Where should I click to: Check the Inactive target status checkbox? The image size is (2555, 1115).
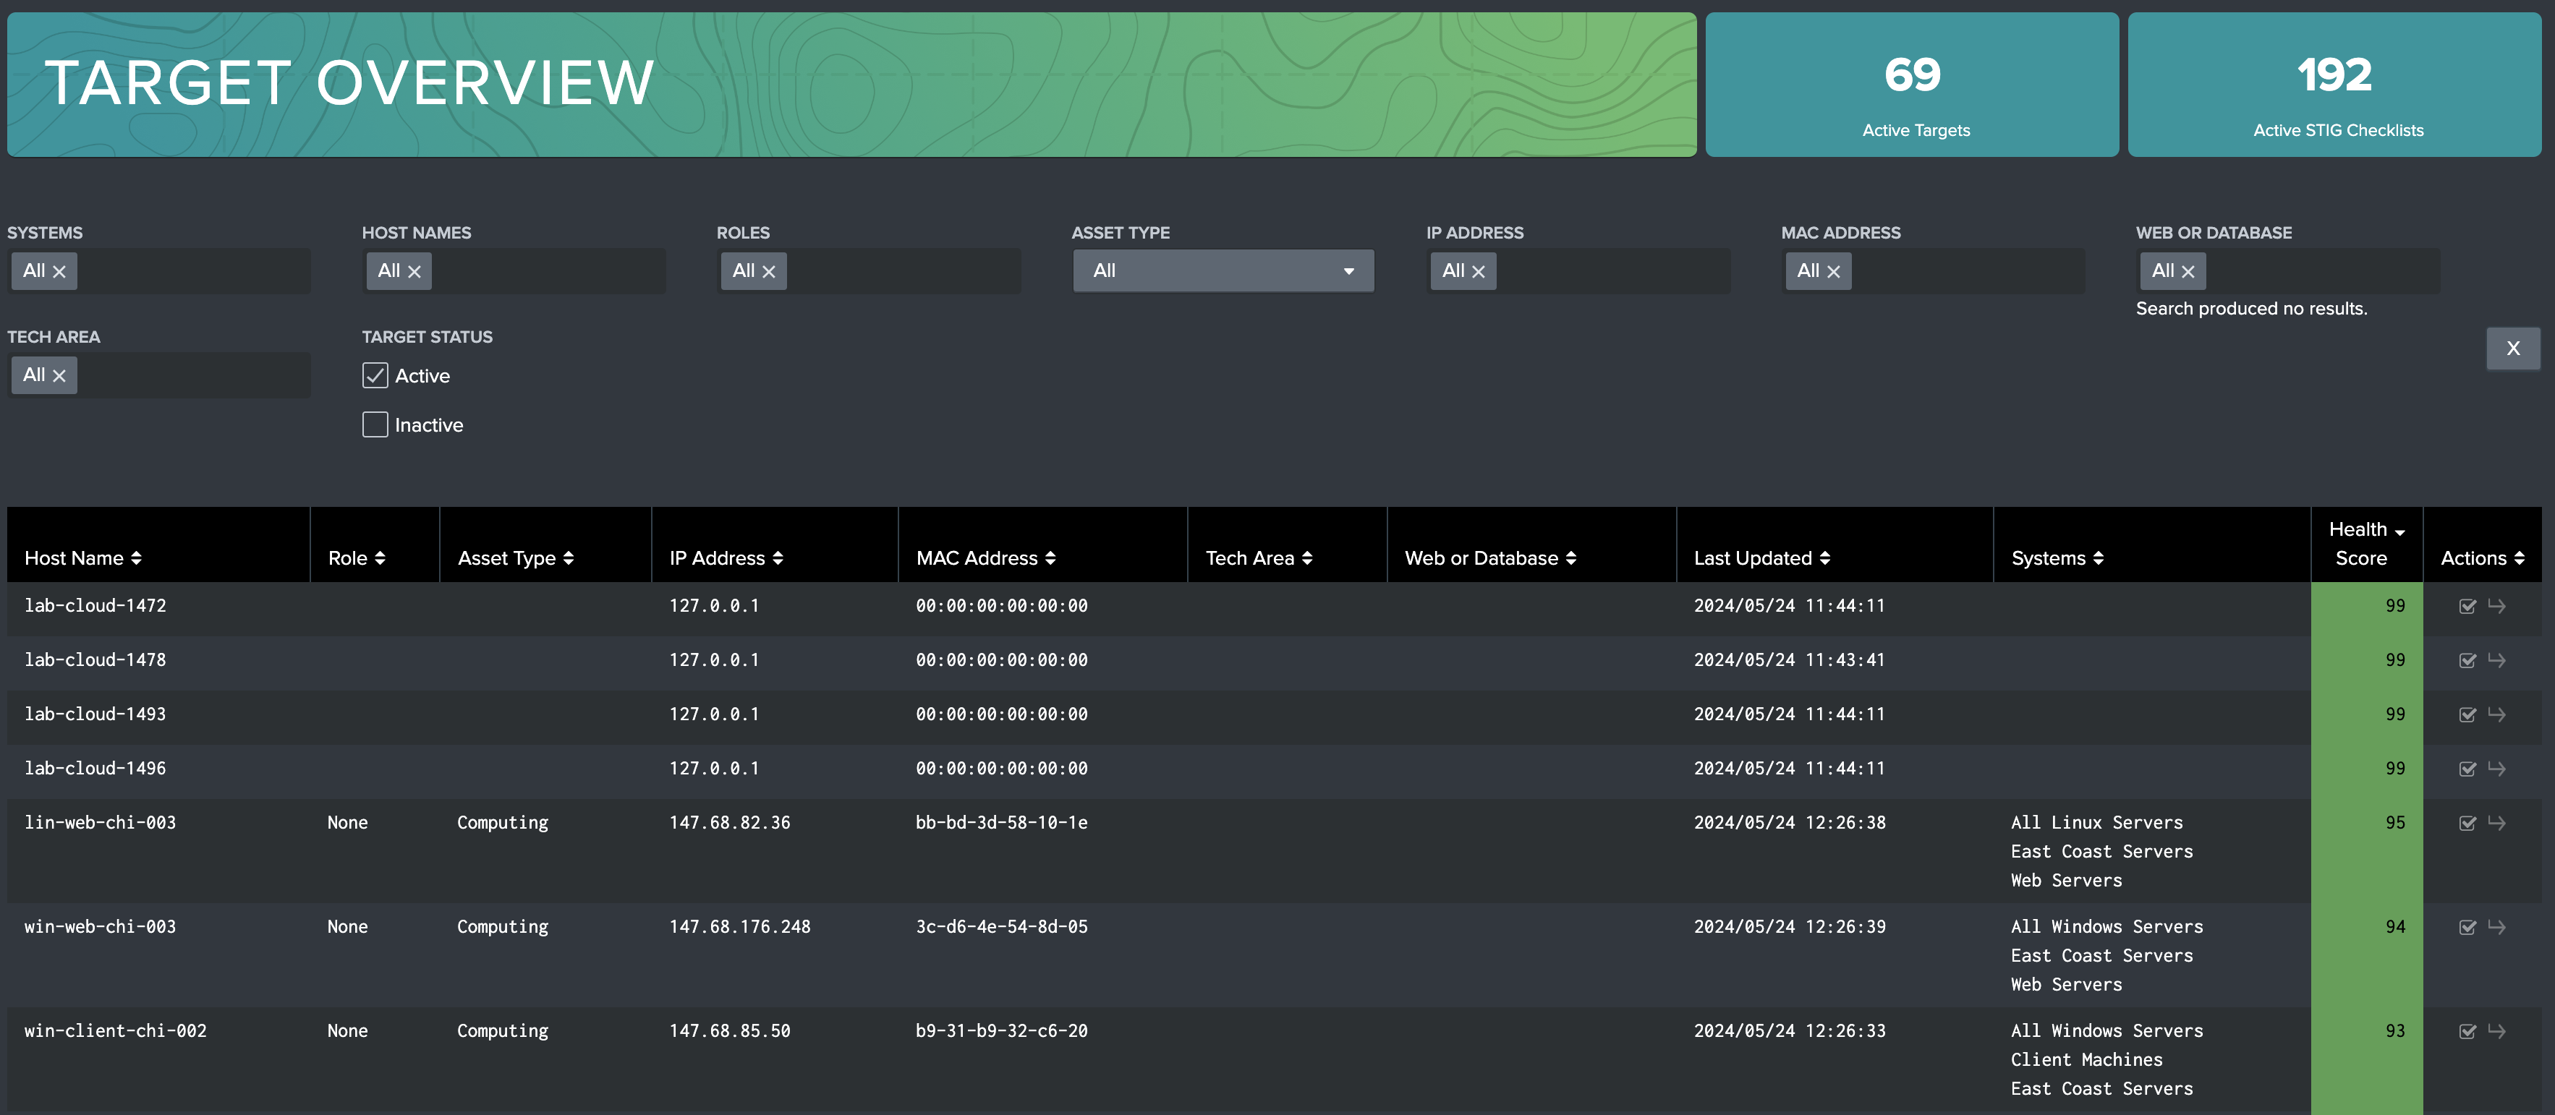click(x=375, y=425)
